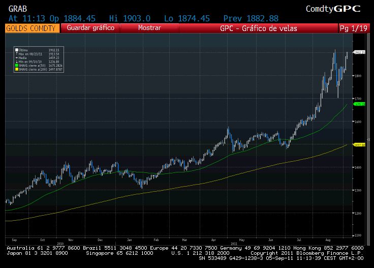This screenshot has width=374, height=268.
Task: Click the 1800 price axis label
Action: click(358, 76)
